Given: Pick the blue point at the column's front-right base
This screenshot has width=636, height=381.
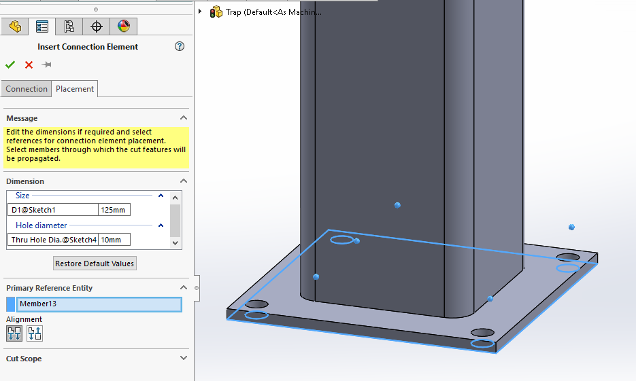Looking at the screenshot, I should [x=490, y=299].
